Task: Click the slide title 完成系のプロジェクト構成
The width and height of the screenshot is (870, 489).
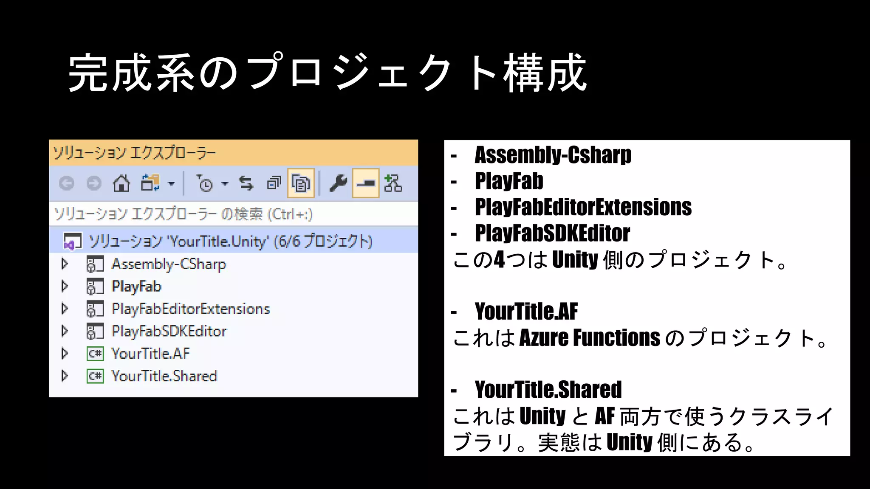Action: coord(328,73)
